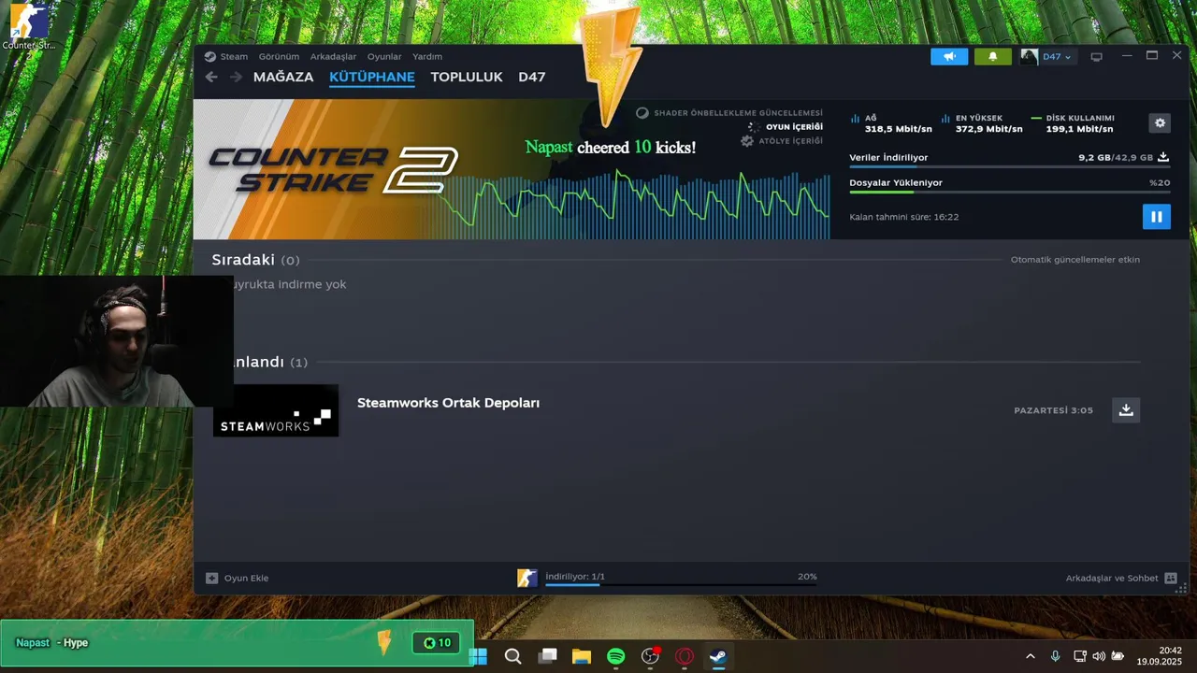Screen dimensions: 1197x673
Task: Open the Windows Start menu
Action: [478, 656]
